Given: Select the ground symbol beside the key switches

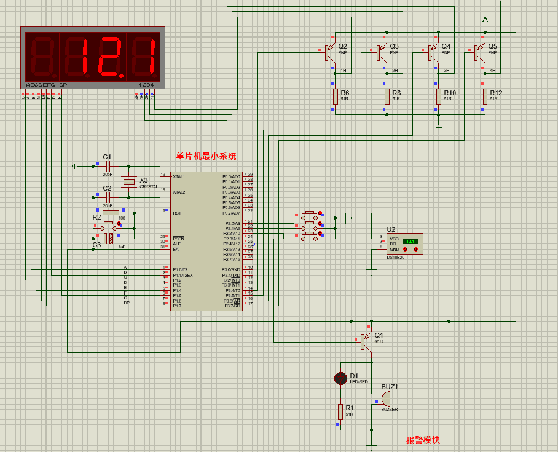Looking at the screenshot, I should [348, 218].
